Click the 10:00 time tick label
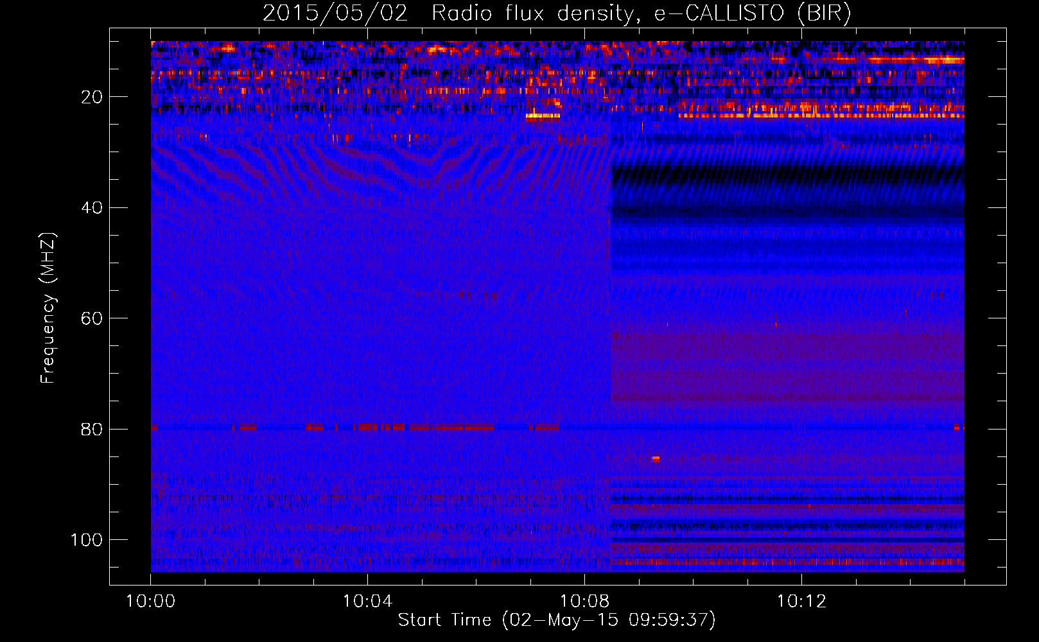1039x642 pixels. (150, 602)
